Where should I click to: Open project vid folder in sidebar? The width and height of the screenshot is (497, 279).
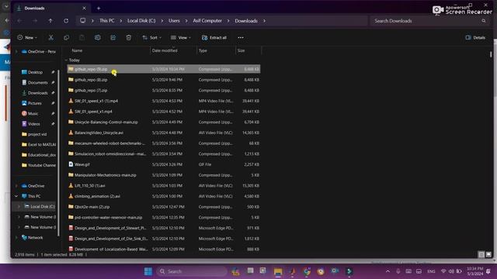pos(36,134)
